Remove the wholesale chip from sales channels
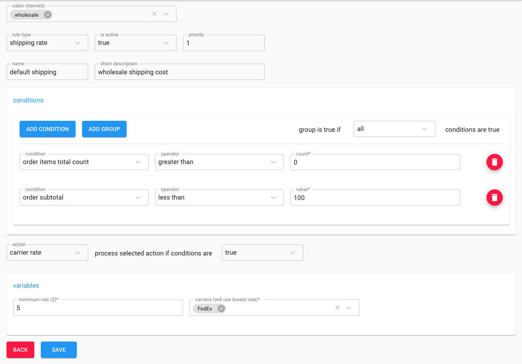The width and height of the screenshot is (522, 364). click(48, 15)
